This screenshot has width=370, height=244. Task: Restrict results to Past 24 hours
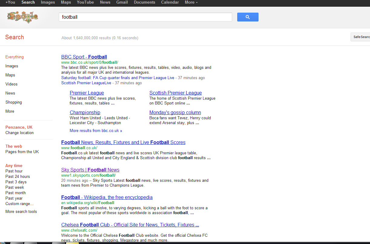point(18,177)
